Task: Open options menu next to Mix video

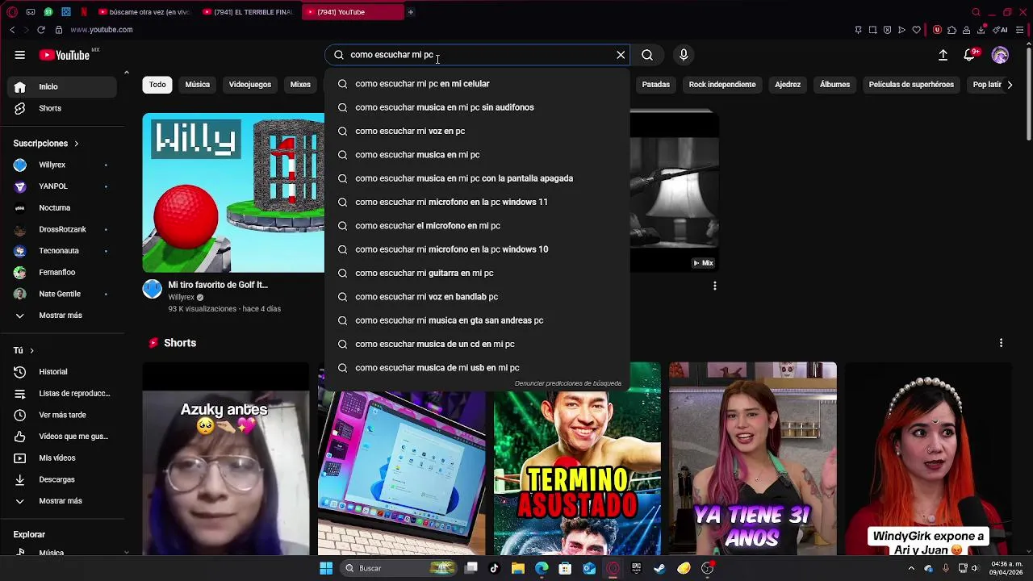Action: 714,286
